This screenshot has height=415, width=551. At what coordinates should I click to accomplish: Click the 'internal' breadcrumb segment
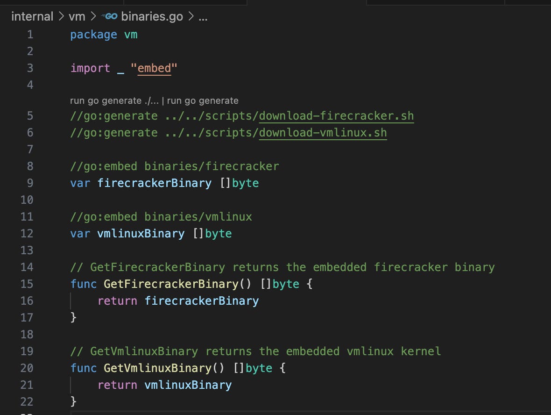point(32,16)
